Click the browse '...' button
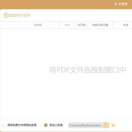The width and height of the screenshot is (132, 132). tap(106, 125)
